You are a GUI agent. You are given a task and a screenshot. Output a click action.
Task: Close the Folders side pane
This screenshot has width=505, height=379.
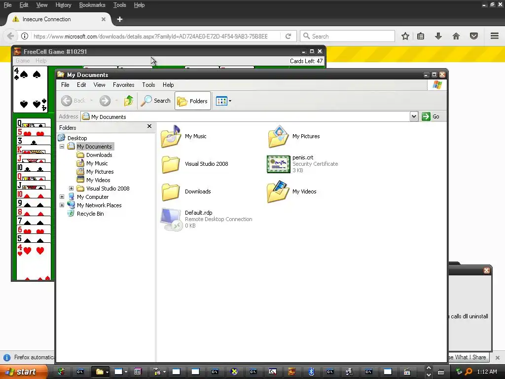tap(149, 126)
